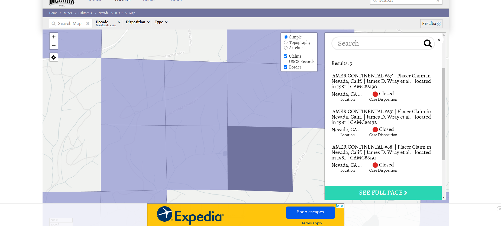
Task: Click the dark highlighted claim parcel
Action: pyautogui.click(x=260, y=159)
